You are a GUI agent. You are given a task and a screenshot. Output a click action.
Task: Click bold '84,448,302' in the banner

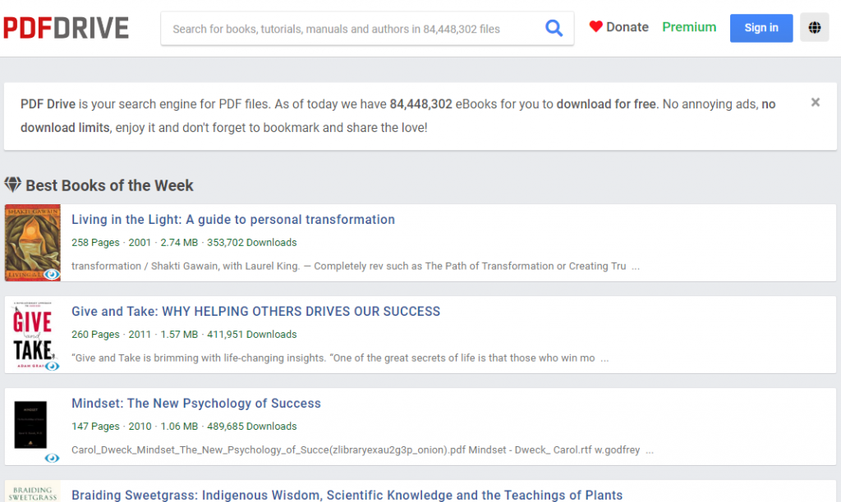point(420,104)
